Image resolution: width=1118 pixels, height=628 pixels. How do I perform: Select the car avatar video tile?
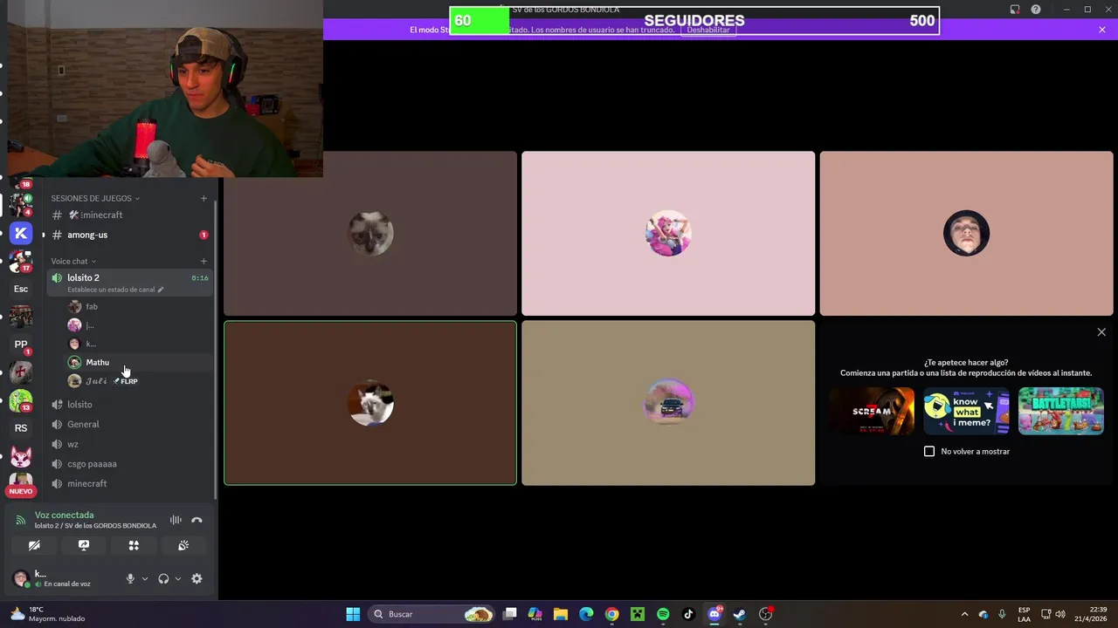[x=668, y=403]
